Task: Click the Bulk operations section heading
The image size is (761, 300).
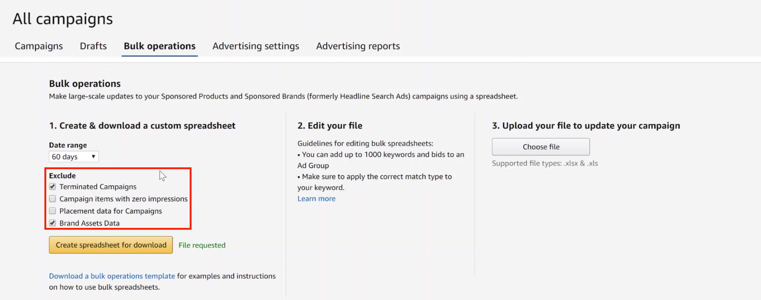Action: point(85,84)
